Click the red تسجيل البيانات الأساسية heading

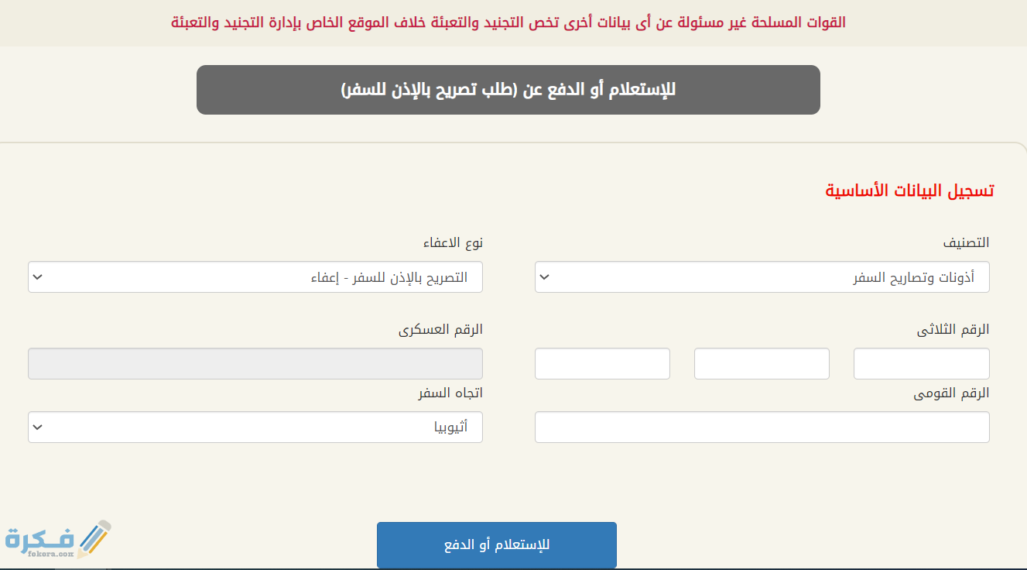910,191
